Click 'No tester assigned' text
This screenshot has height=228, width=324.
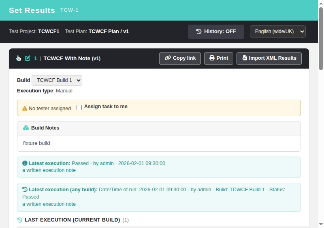coord(50,109)
